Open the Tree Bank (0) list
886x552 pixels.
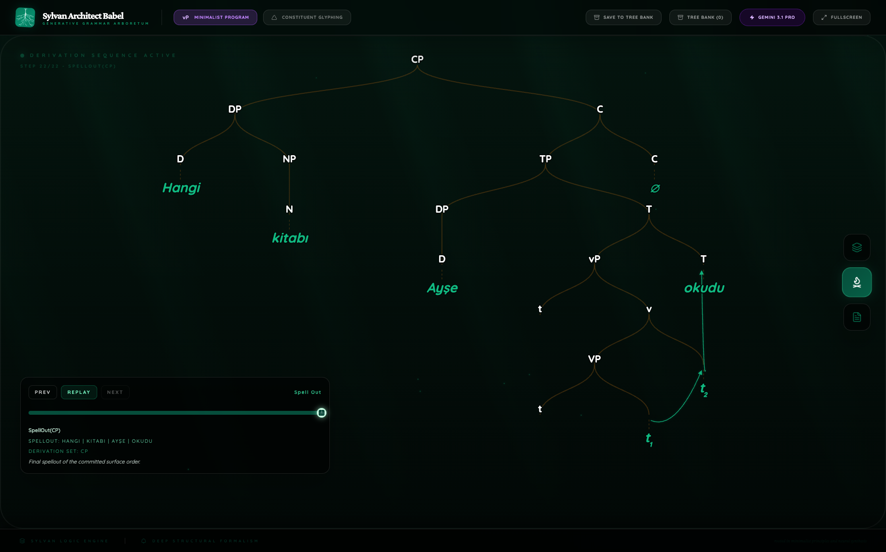pos(700,17)
